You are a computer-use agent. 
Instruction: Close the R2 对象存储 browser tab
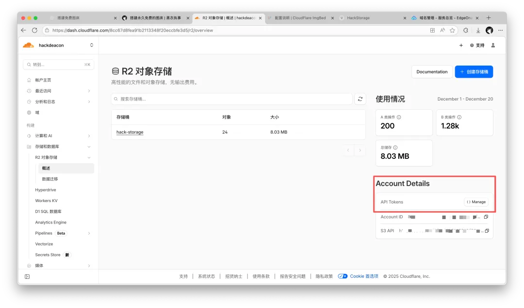point(261,18)
